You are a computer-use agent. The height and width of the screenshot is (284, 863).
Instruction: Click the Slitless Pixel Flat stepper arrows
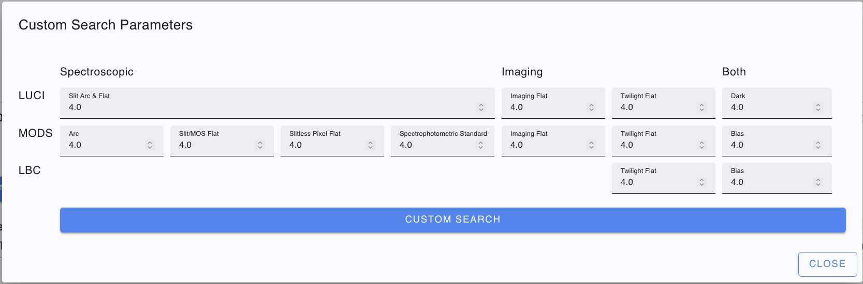pos(370,145)
